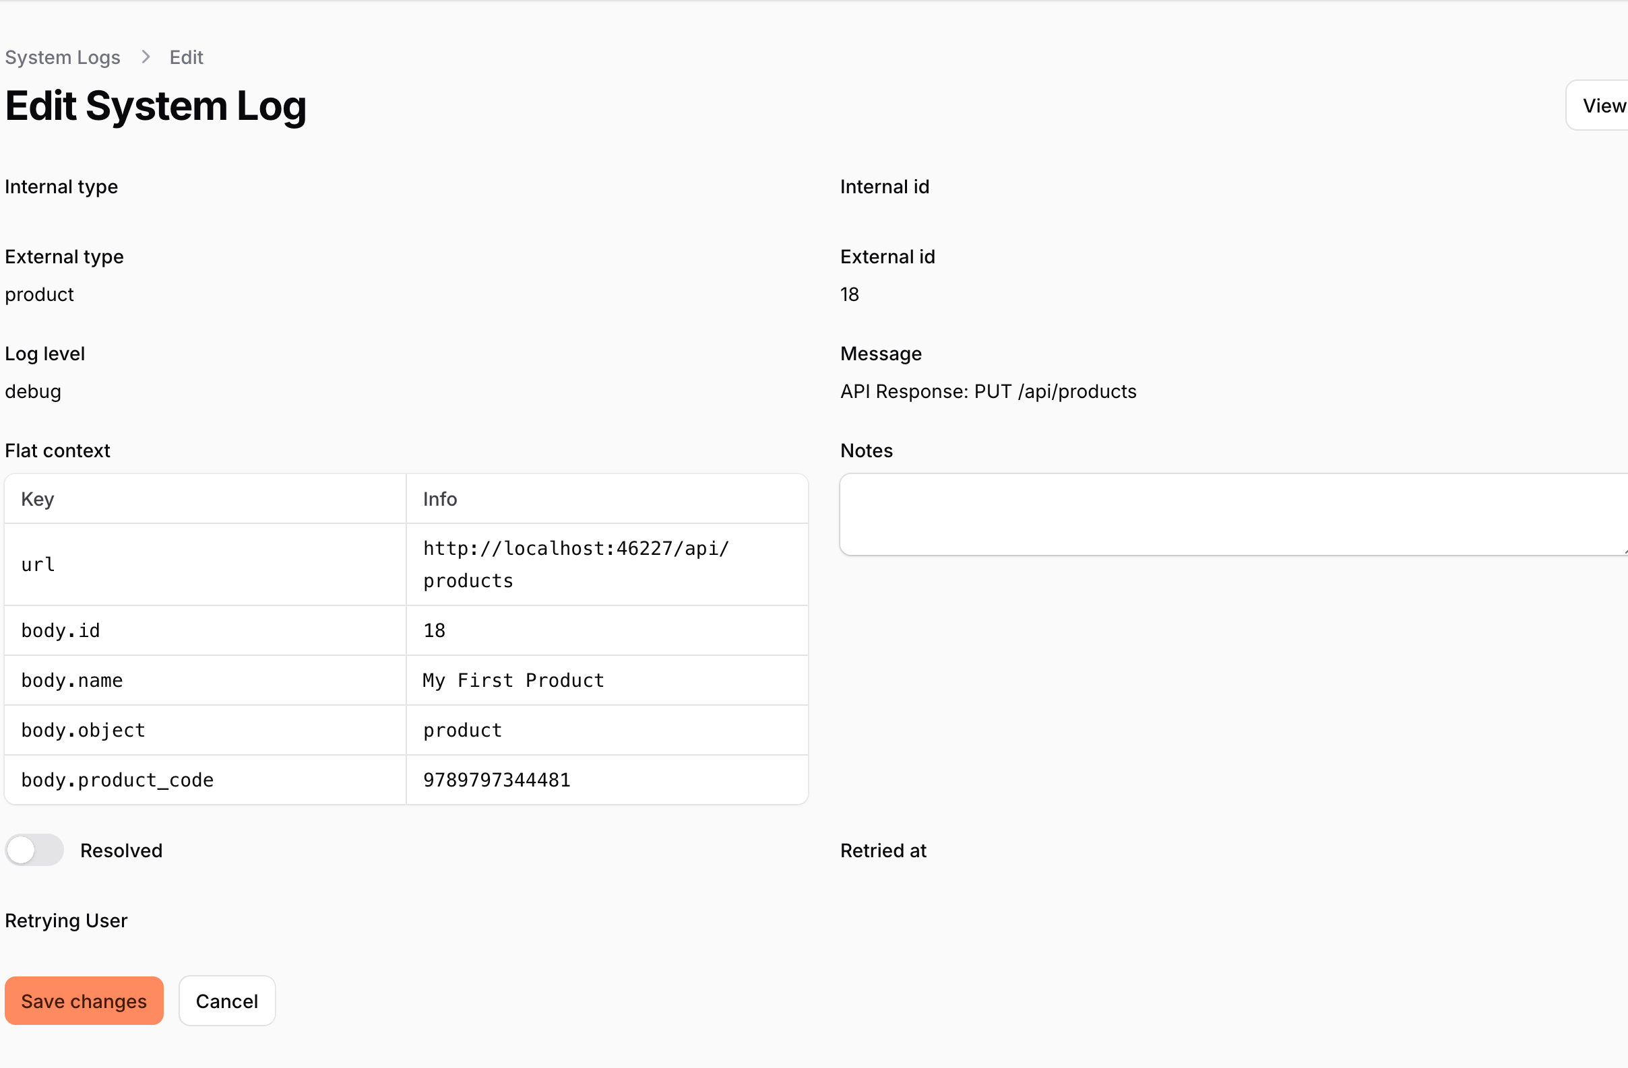Click the Internal type label
The width and height of the screenshot is (1628, 1068).
[61, 187]
